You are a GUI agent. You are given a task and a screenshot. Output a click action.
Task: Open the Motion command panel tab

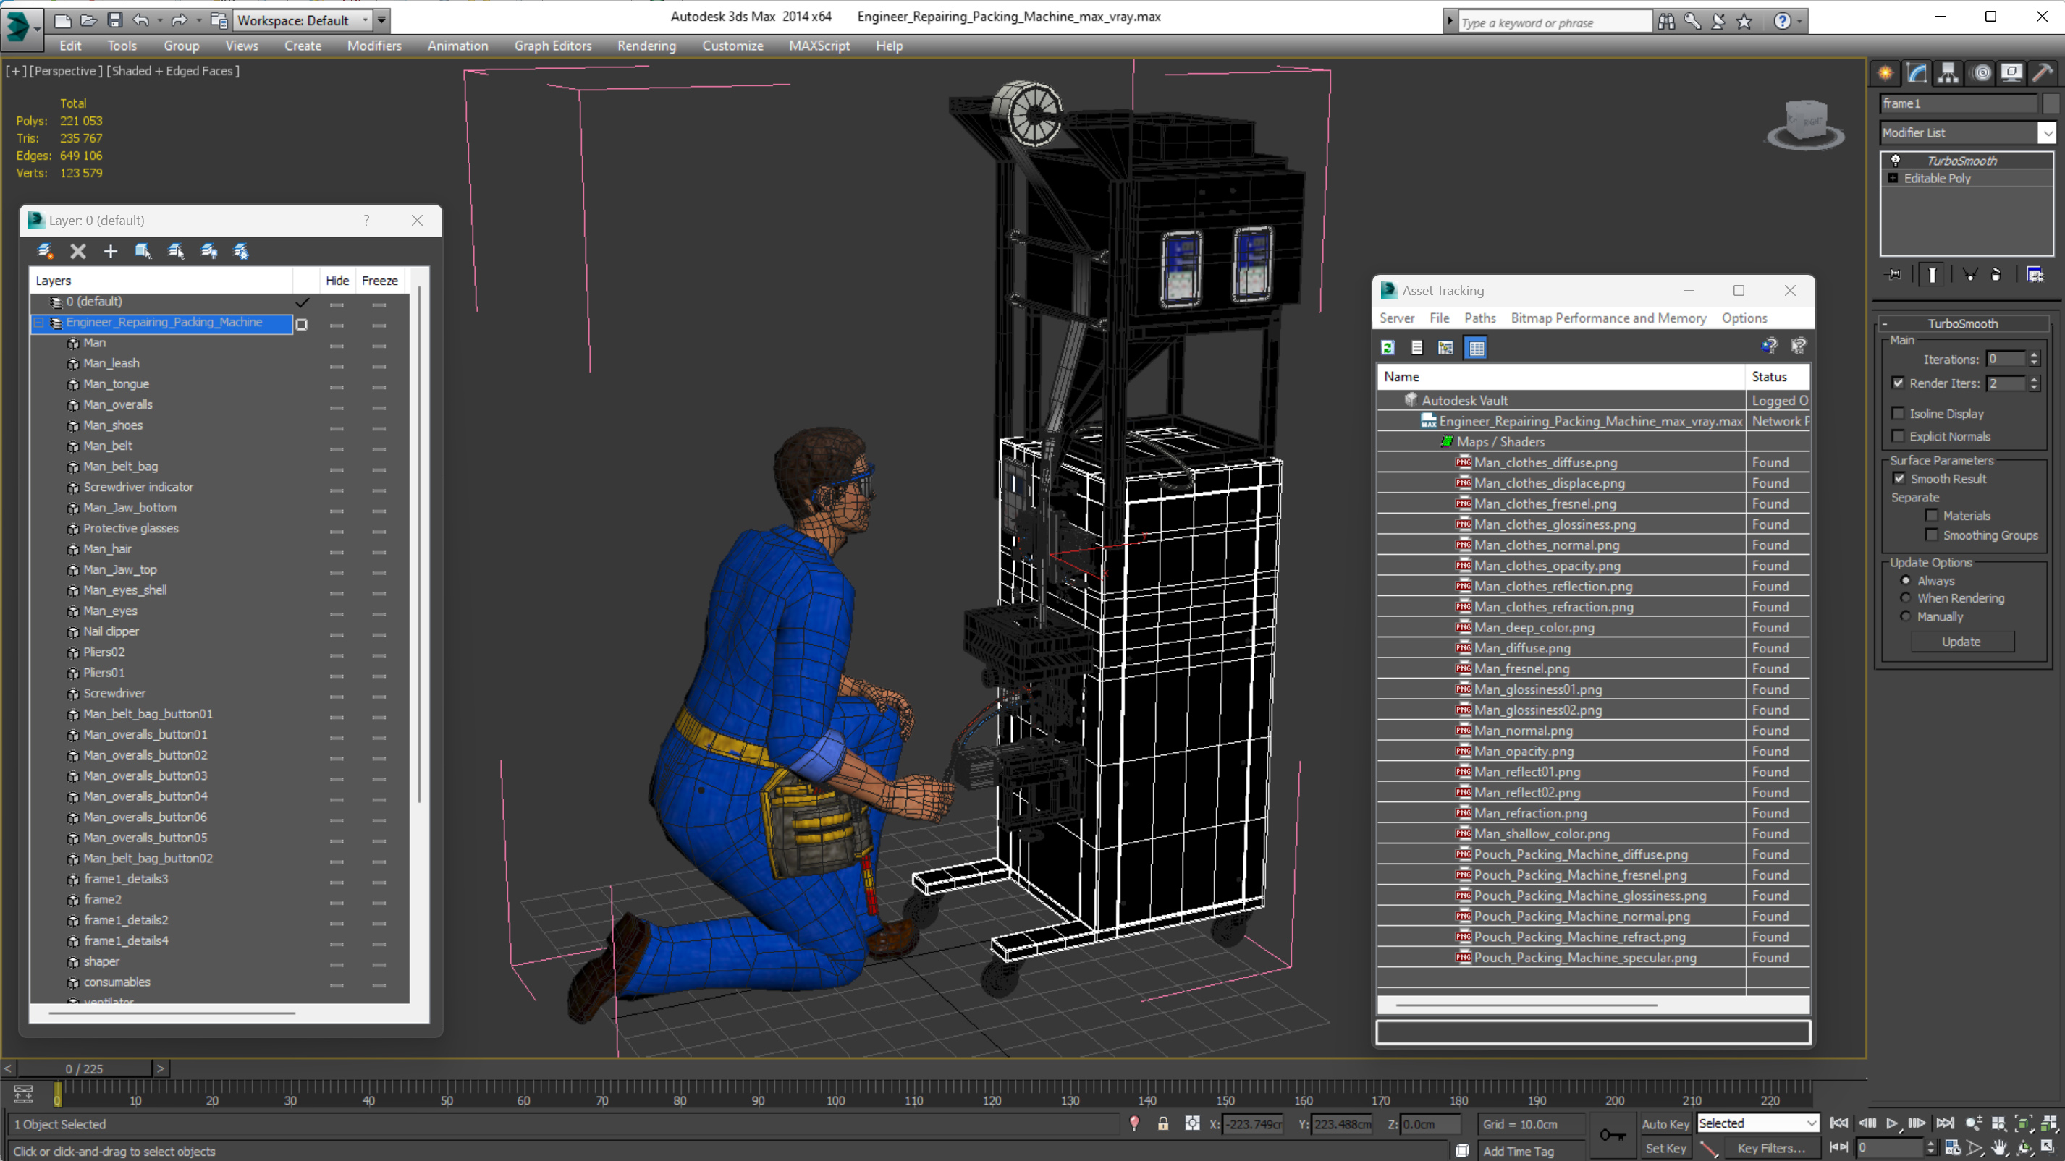point(1981,73)
